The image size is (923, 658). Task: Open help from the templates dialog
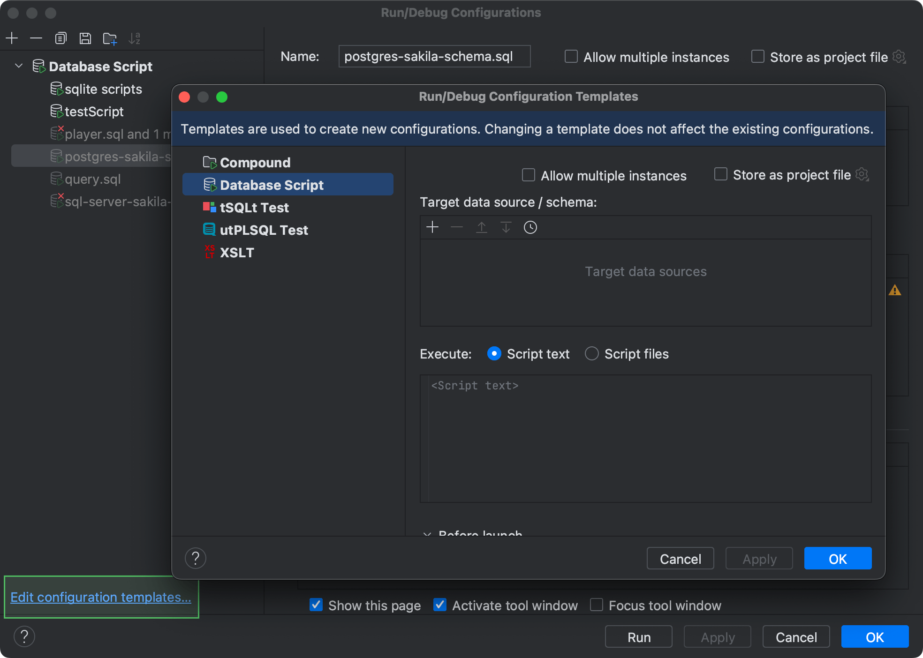pyautogui.click(x=196, y=558)
